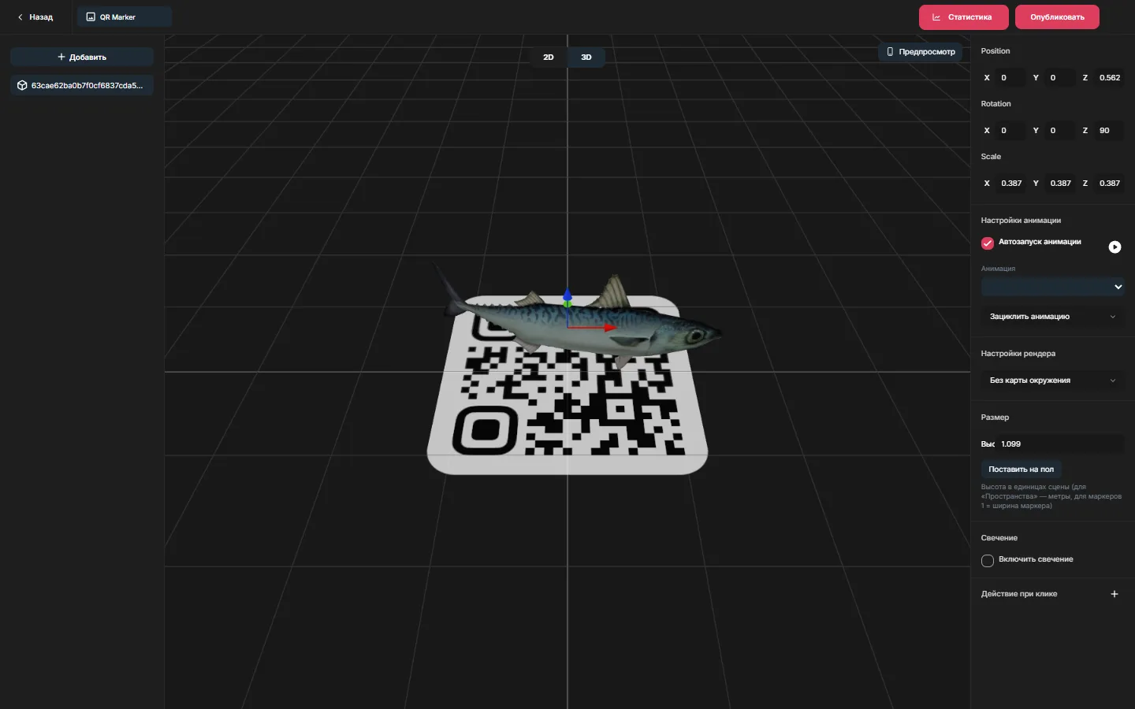
Task: Click the Действие при клике label
Action: pos(1019,594)
